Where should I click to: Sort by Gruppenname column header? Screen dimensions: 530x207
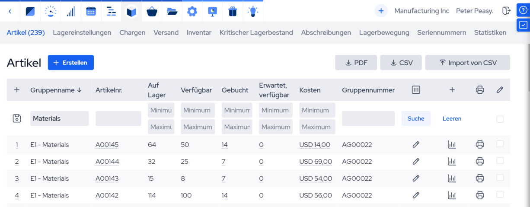tap(56, 90)
